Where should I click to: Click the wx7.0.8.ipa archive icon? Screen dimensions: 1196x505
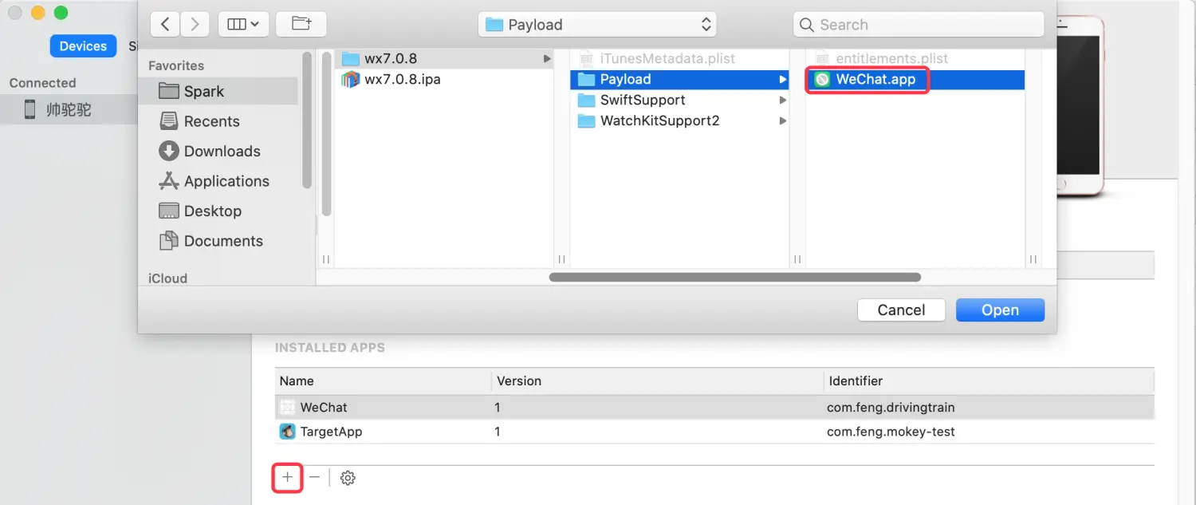tap(350, 79)
